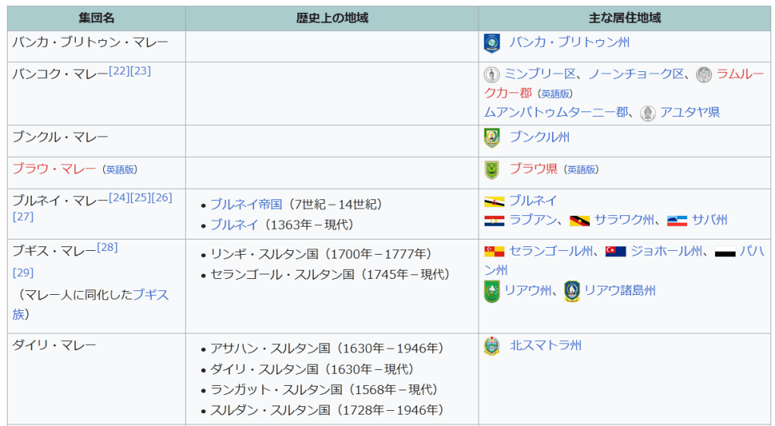This screenshot has width=775, height=426.
Task: Click the 主な居住地域 column header
Action: click(625, 18)
